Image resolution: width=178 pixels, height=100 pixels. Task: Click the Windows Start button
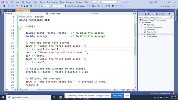[x=3, y=97]
